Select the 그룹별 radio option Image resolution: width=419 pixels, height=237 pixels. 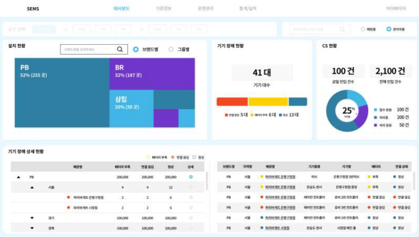(171, 50)
